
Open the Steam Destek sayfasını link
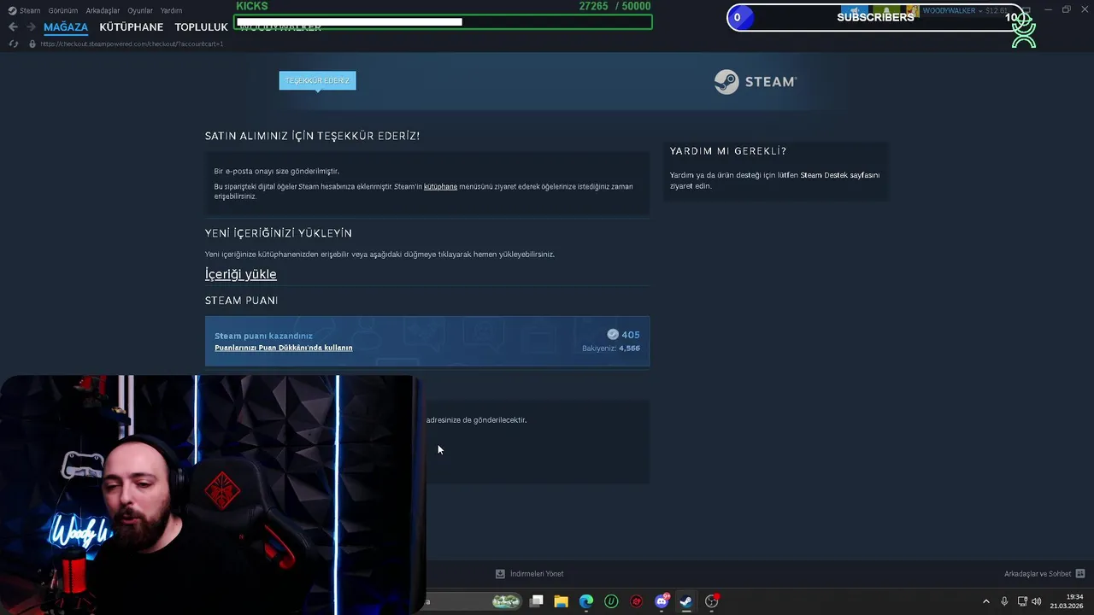pyautogui.click(x=840, y=175)
